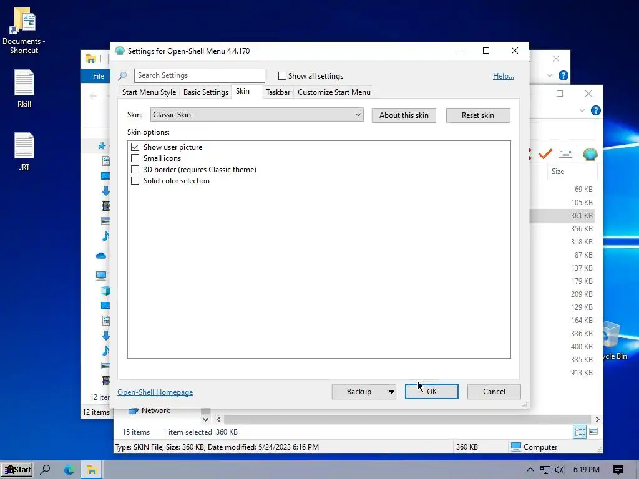Uncheck Show user picture option
The image size is (639, 479).
pyautogui.click(x=135, y=147)
